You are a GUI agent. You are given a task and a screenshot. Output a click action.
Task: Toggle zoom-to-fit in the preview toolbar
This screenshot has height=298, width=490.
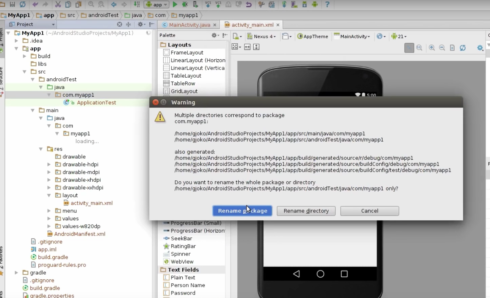click(409, 48)
